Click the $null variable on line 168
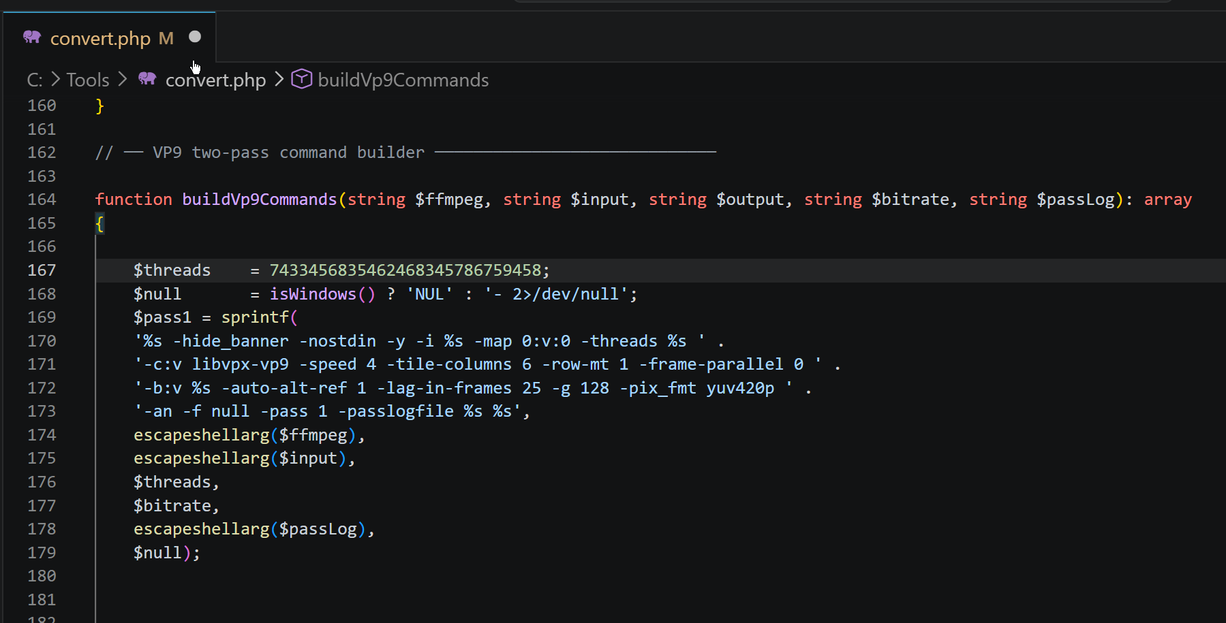 click(158, 294)
